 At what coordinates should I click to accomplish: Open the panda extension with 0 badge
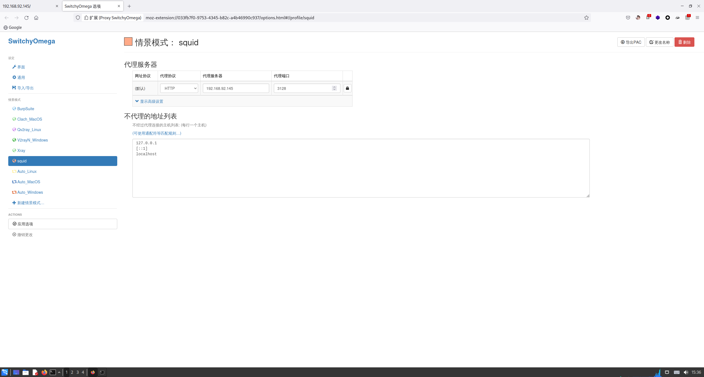648,18
